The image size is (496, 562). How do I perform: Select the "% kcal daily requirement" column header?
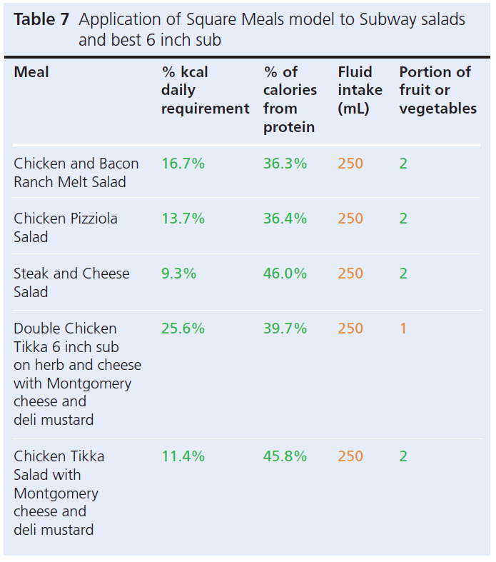205,91
